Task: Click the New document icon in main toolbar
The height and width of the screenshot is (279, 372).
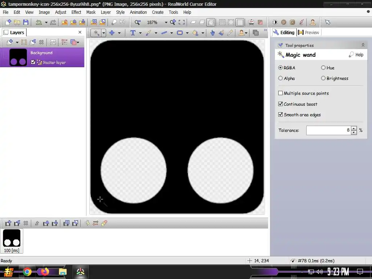Action: [8, 22]
